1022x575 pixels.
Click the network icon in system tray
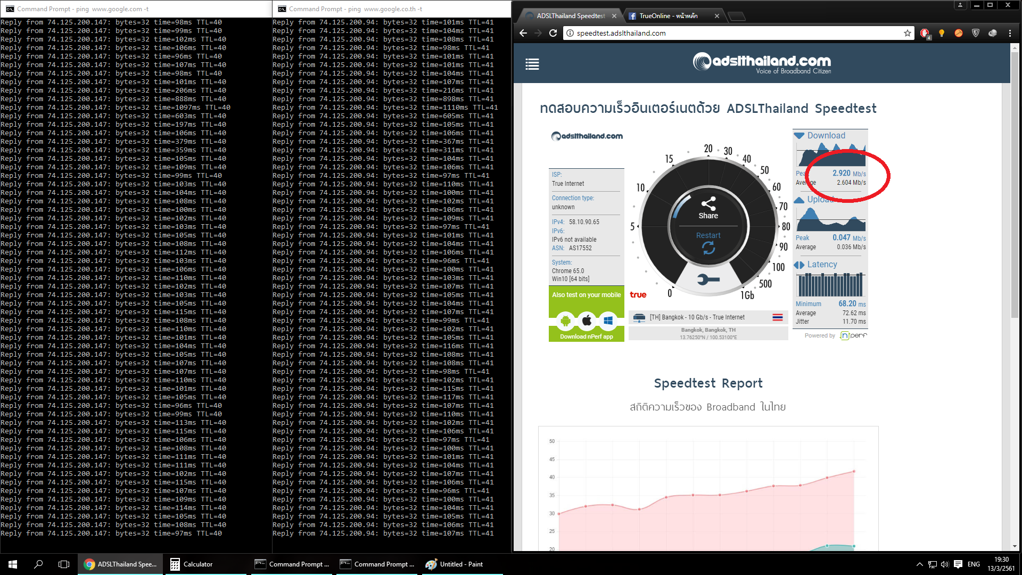tap(932, 564)
